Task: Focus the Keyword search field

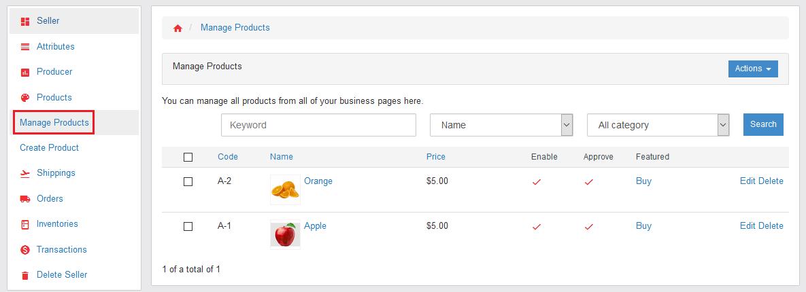Action: [318, 125]
